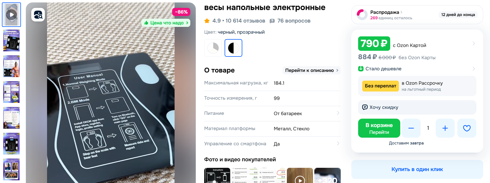
Task: Click the Хочу скидку chat icon
Action: pyautogui.click(x=365, y=107)
